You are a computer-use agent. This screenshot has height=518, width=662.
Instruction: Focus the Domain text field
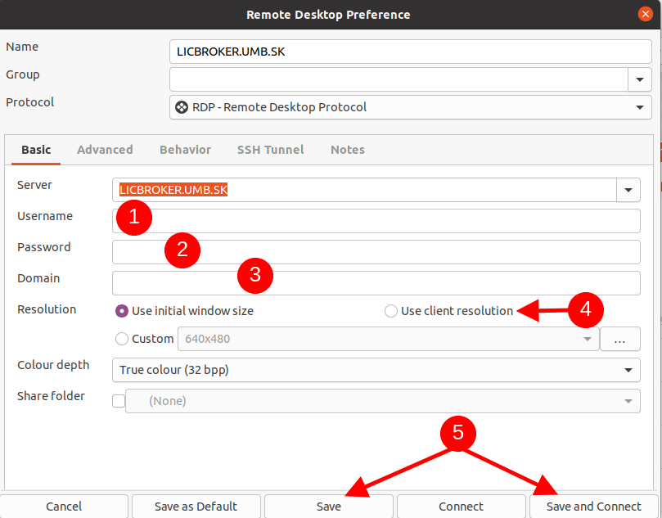coord(376,283)
